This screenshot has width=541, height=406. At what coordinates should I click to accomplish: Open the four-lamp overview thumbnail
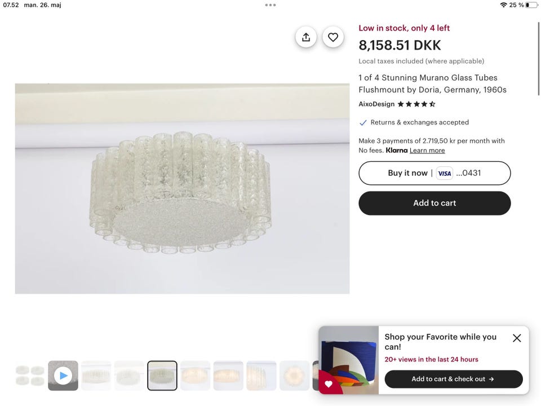[30, 376]
